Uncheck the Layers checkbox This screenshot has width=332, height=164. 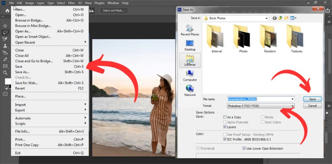coord(225,127)
